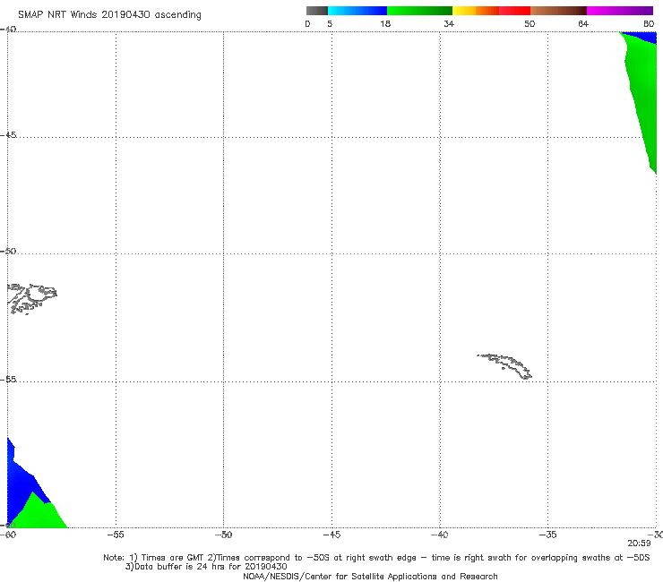The width and height of the screenshot is (663, 582).
Task: Click the blue wind patch in top-right corner
Action: coord(647,37)
